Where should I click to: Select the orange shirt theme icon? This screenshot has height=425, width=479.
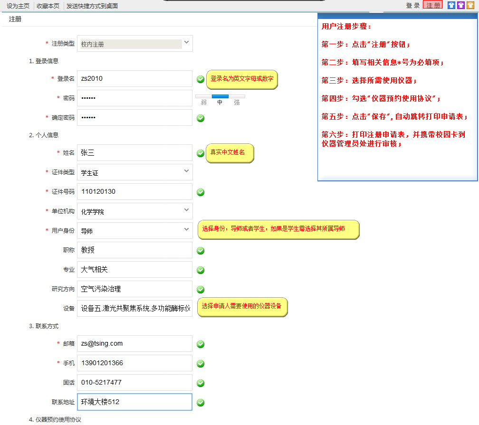[470, 5]
